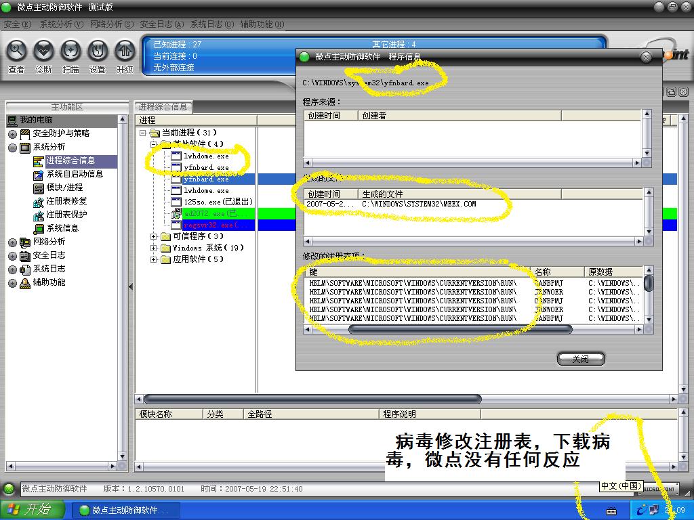The height and width of the screenshot is (520, 694).
Task: Open the 安全日志(A) menu
Action: tap(161, 24)
